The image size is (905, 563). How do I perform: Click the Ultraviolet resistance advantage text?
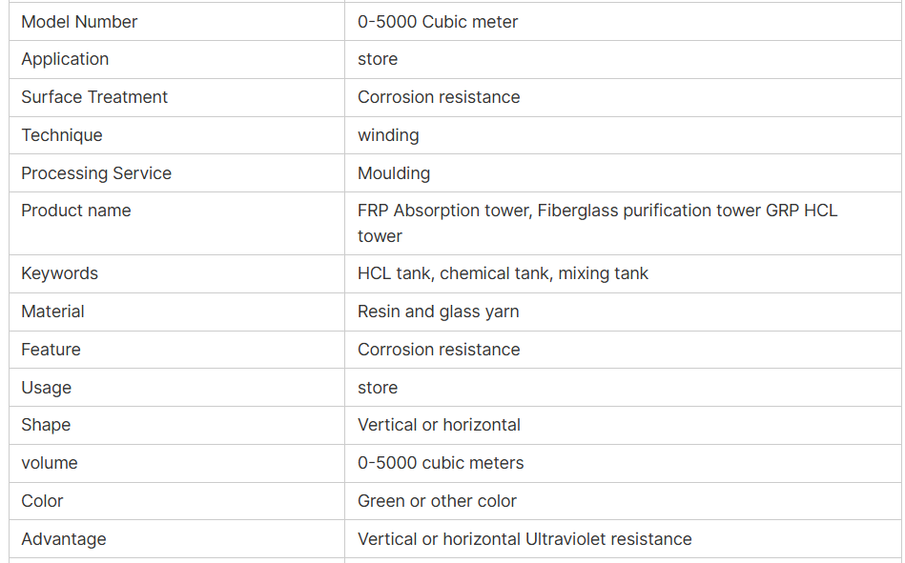pyautogui.click(x=608, y=539)
